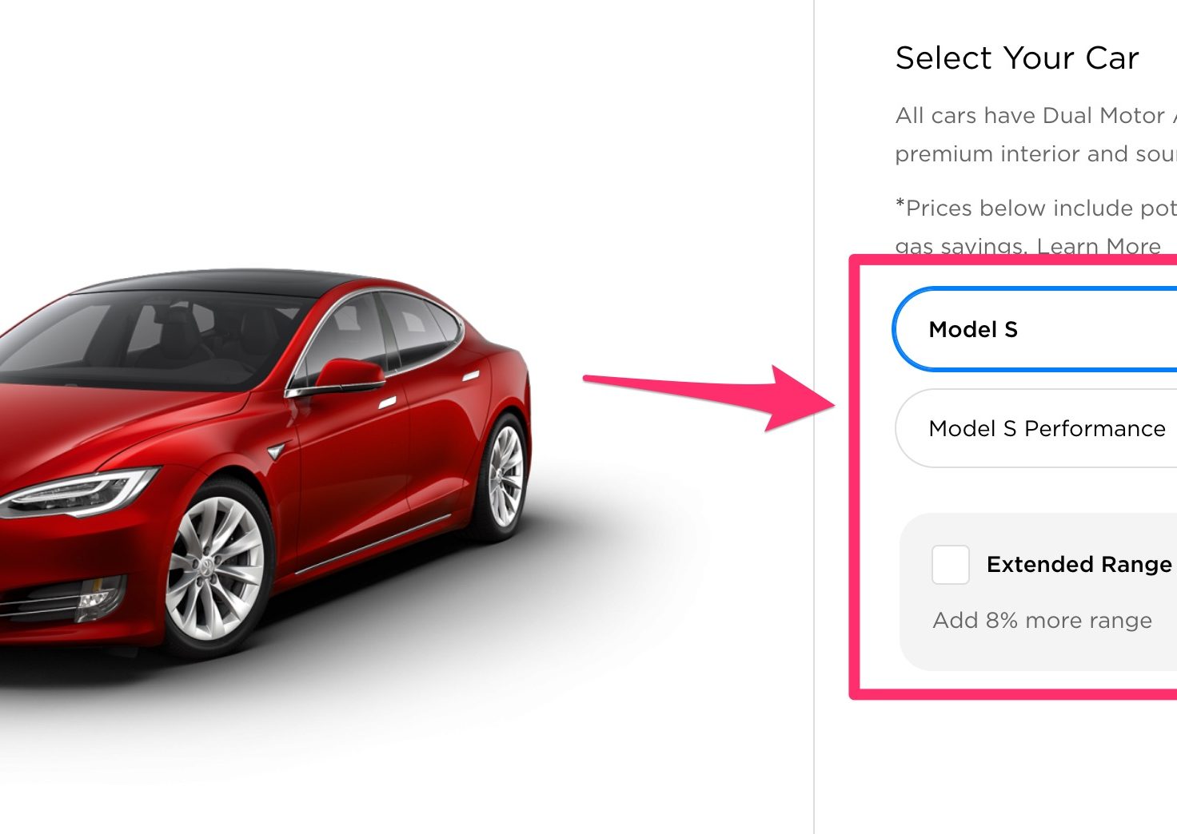This screenshot has width=1177, height=834.
Task: Click the Select Your Car heading
Action: [x=1017, y=58]
